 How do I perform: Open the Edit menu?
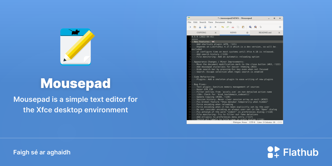point(195,22)
